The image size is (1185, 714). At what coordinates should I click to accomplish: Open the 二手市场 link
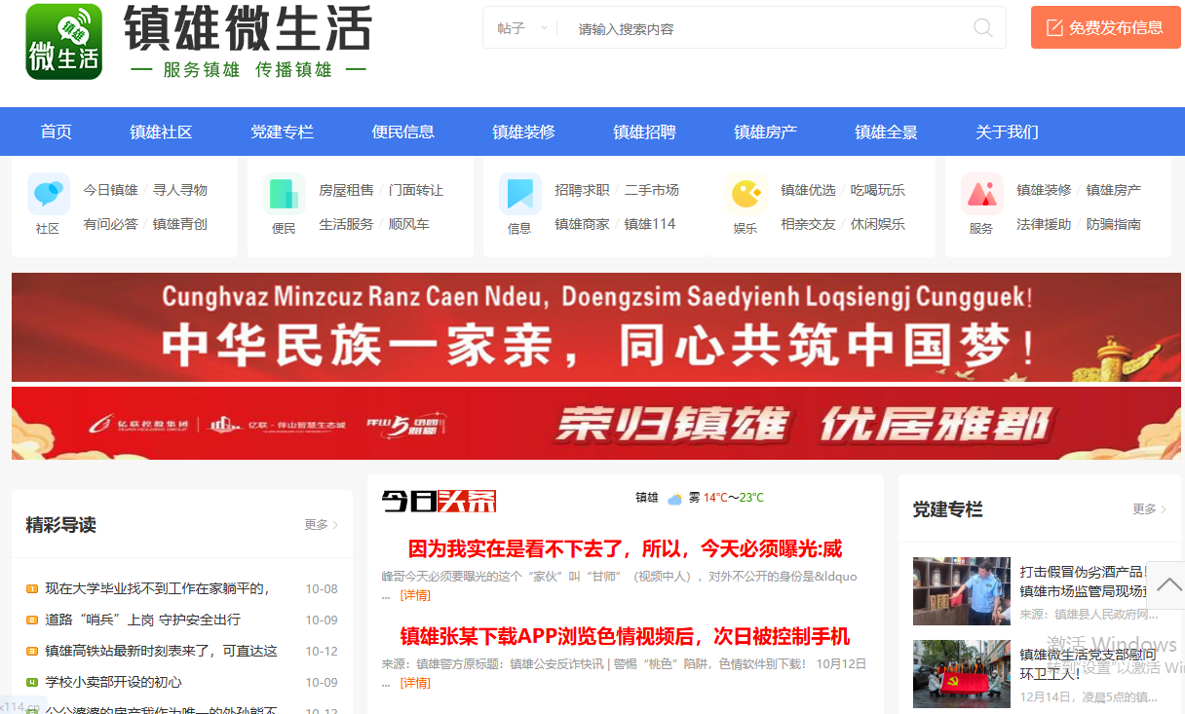pos(652,190)
